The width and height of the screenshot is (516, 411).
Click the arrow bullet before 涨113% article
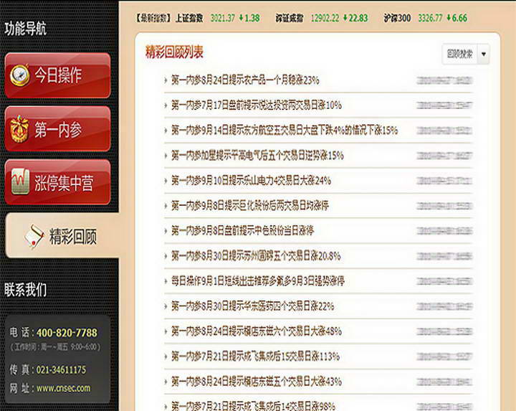click(166, 356)
